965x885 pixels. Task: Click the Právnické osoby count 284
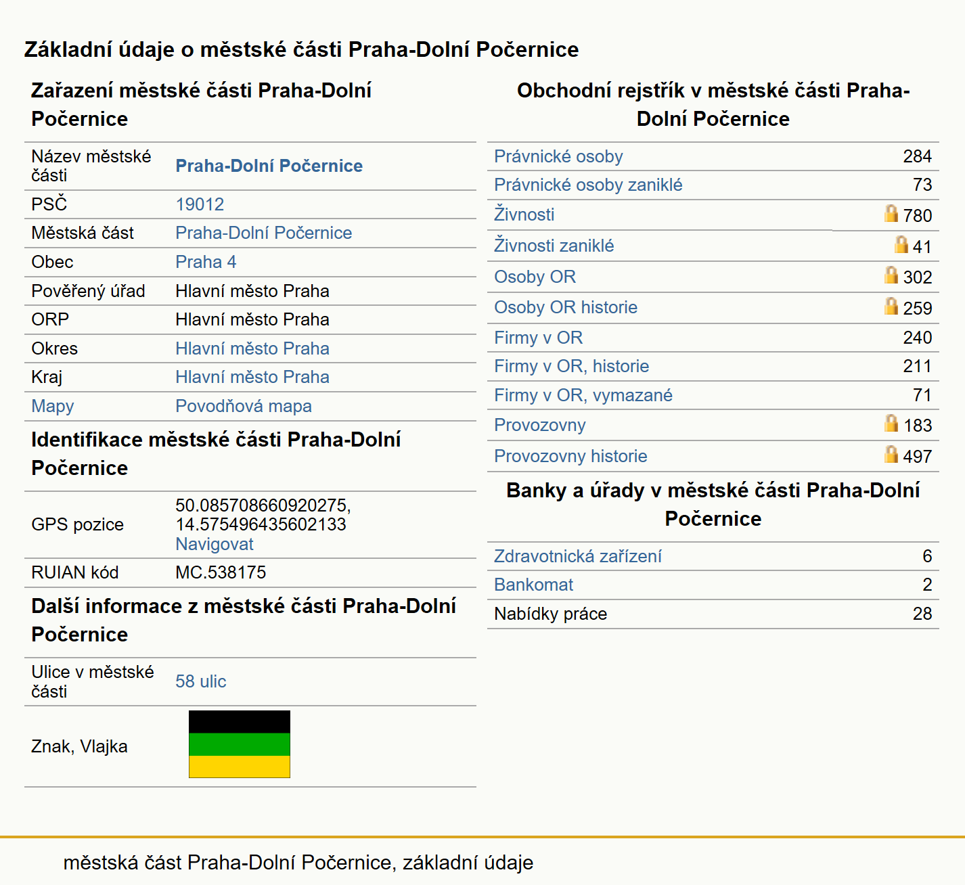[917, 156]
